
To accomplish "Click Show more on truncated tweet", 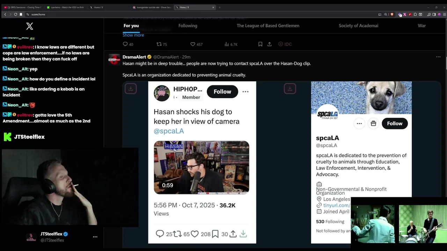I will [x=133, y=35].
